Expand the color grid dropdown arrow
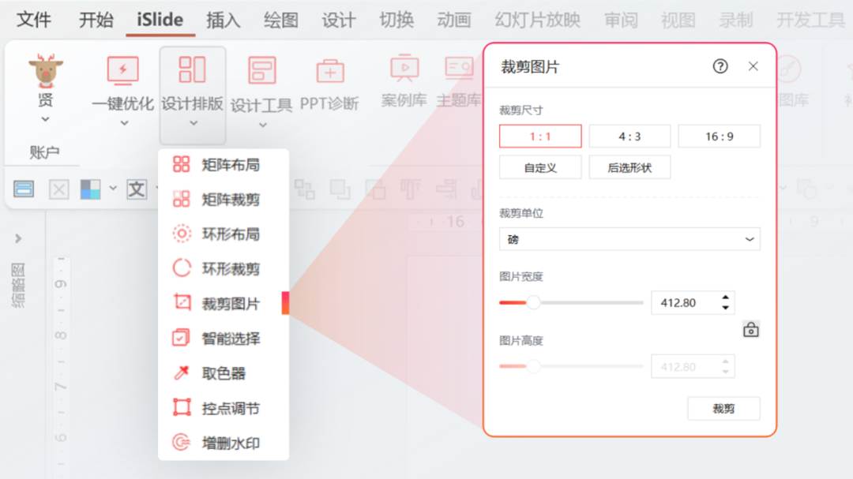This screenshot has width=853, height=479. click(113, 189)
